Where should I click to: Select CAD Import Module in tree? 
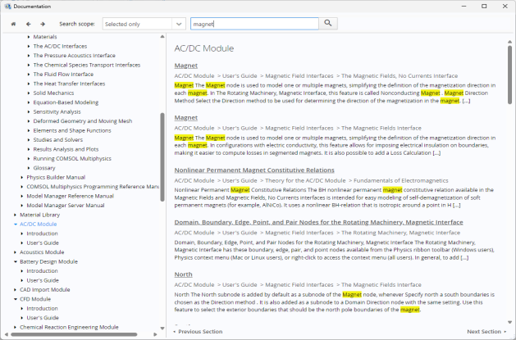(44, 290)
